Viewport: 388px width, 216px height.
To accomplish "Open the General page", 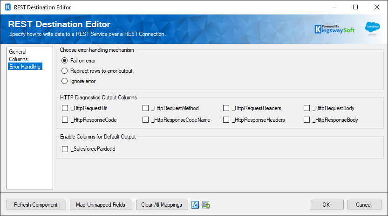I will (18, 52).
